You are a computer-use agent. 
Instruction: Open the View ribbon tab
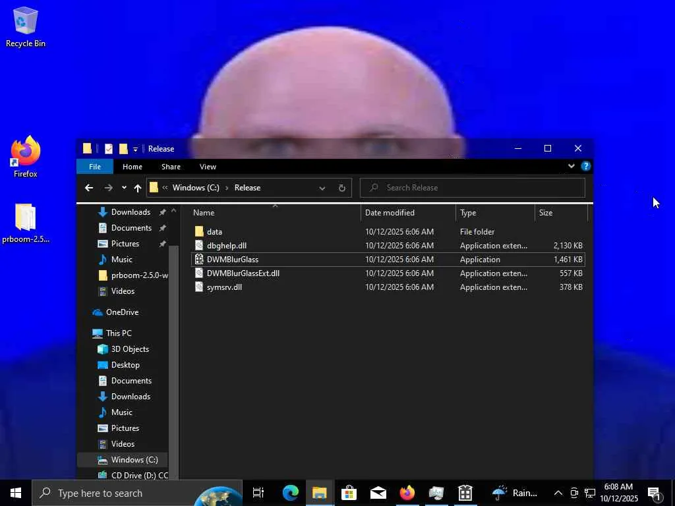(208, 167)
